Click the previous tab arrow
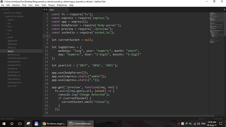 [44, 10]
